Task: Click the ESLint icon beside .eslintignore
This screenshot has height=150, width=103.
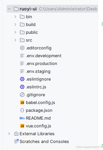Action: [x=22, y=79]
